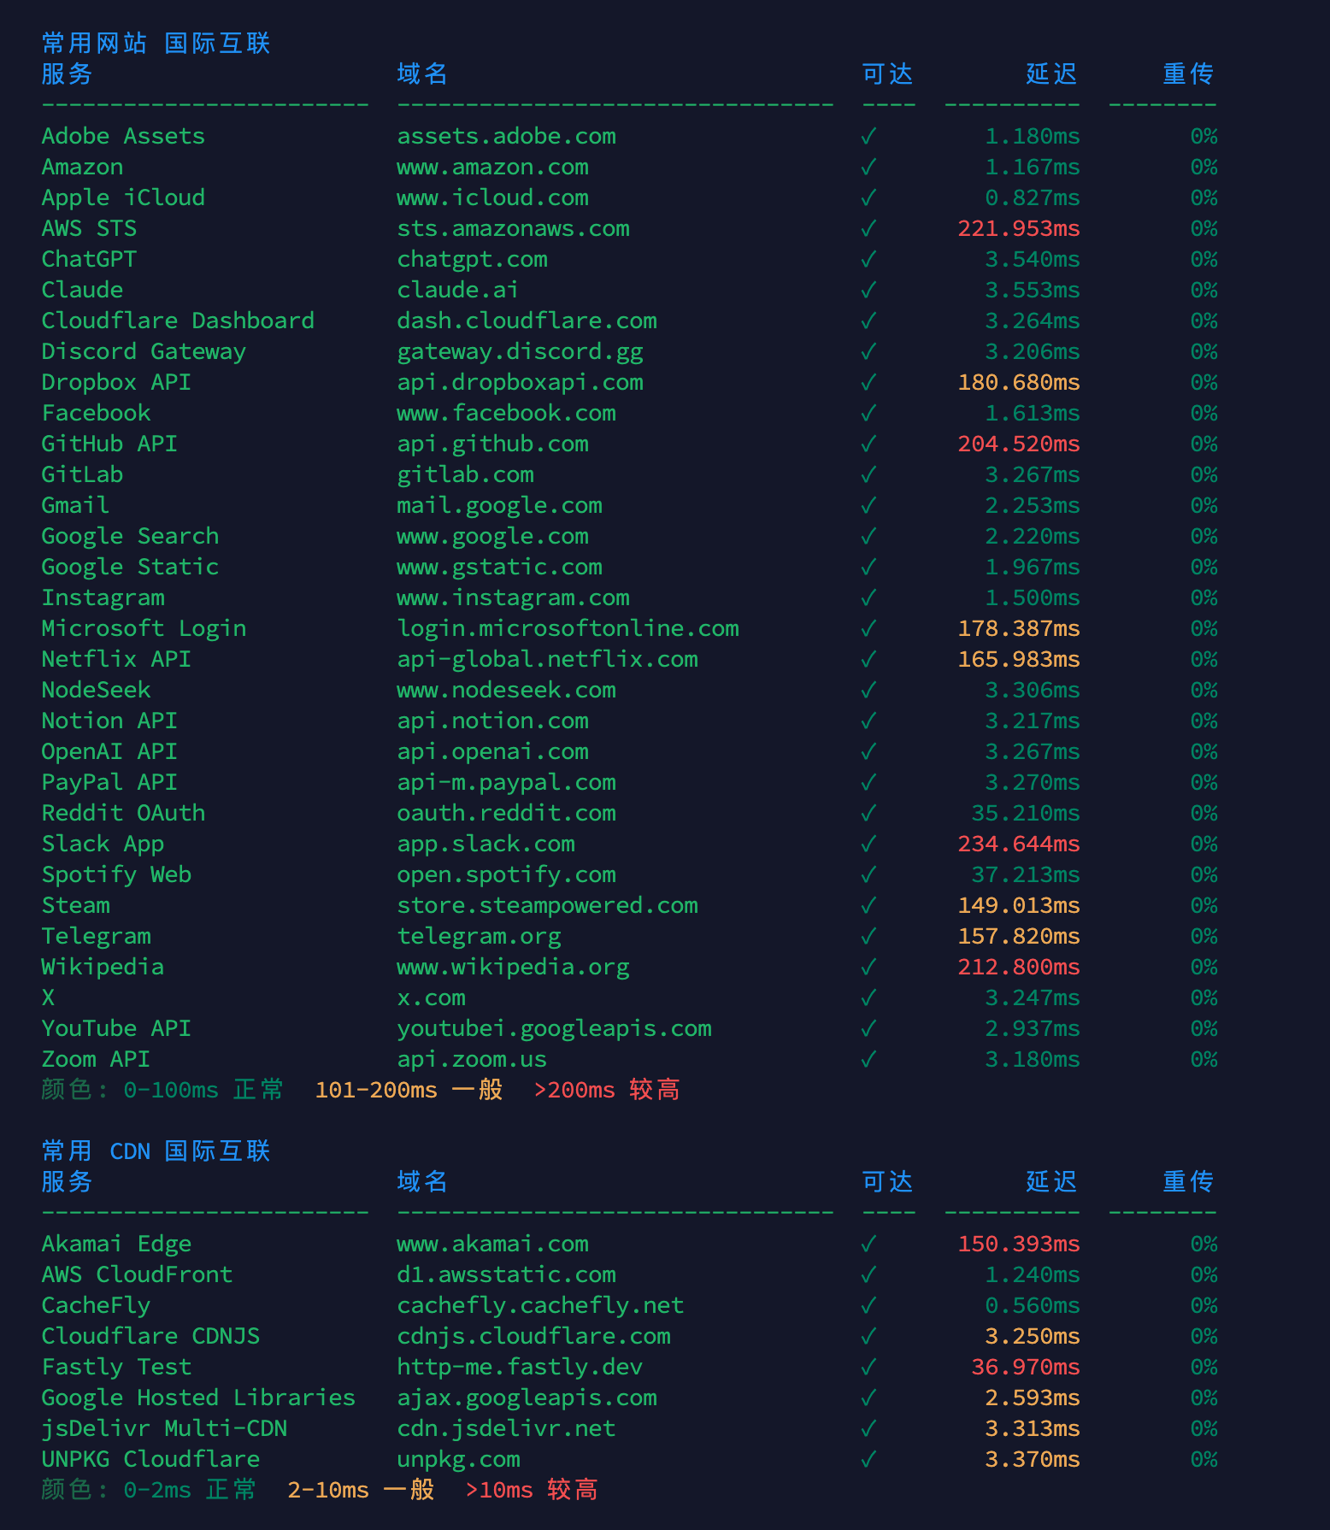
Task: Click the Google Search service name
Action: coord(130,536)
